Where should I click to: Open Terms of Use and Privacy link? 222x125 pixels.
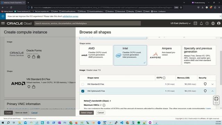click(12, 118)
